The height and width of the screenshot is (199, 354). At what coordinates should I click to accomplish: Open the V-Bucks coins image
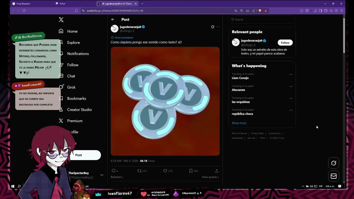coord(165,101)
